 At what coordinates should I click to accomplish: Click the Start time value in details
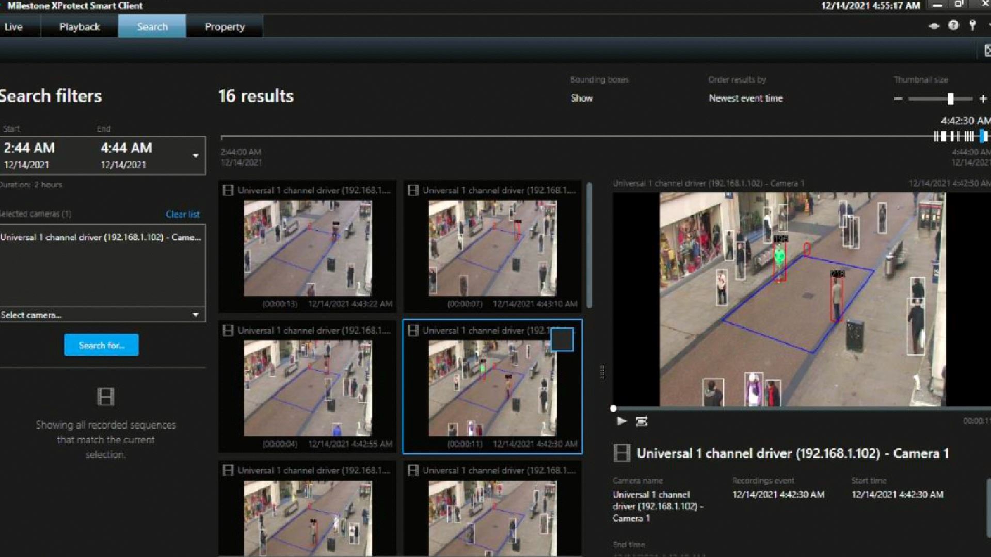pos(898,494)
